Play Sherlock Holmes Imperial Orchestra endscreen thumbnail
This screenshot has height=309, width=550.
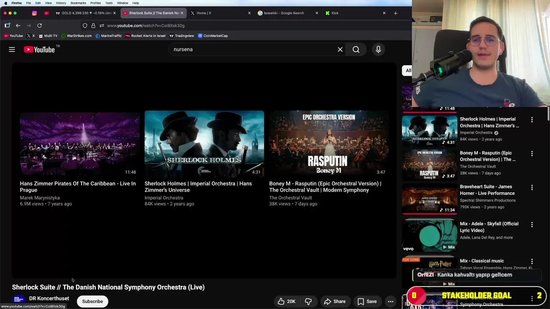pos(204,144)
